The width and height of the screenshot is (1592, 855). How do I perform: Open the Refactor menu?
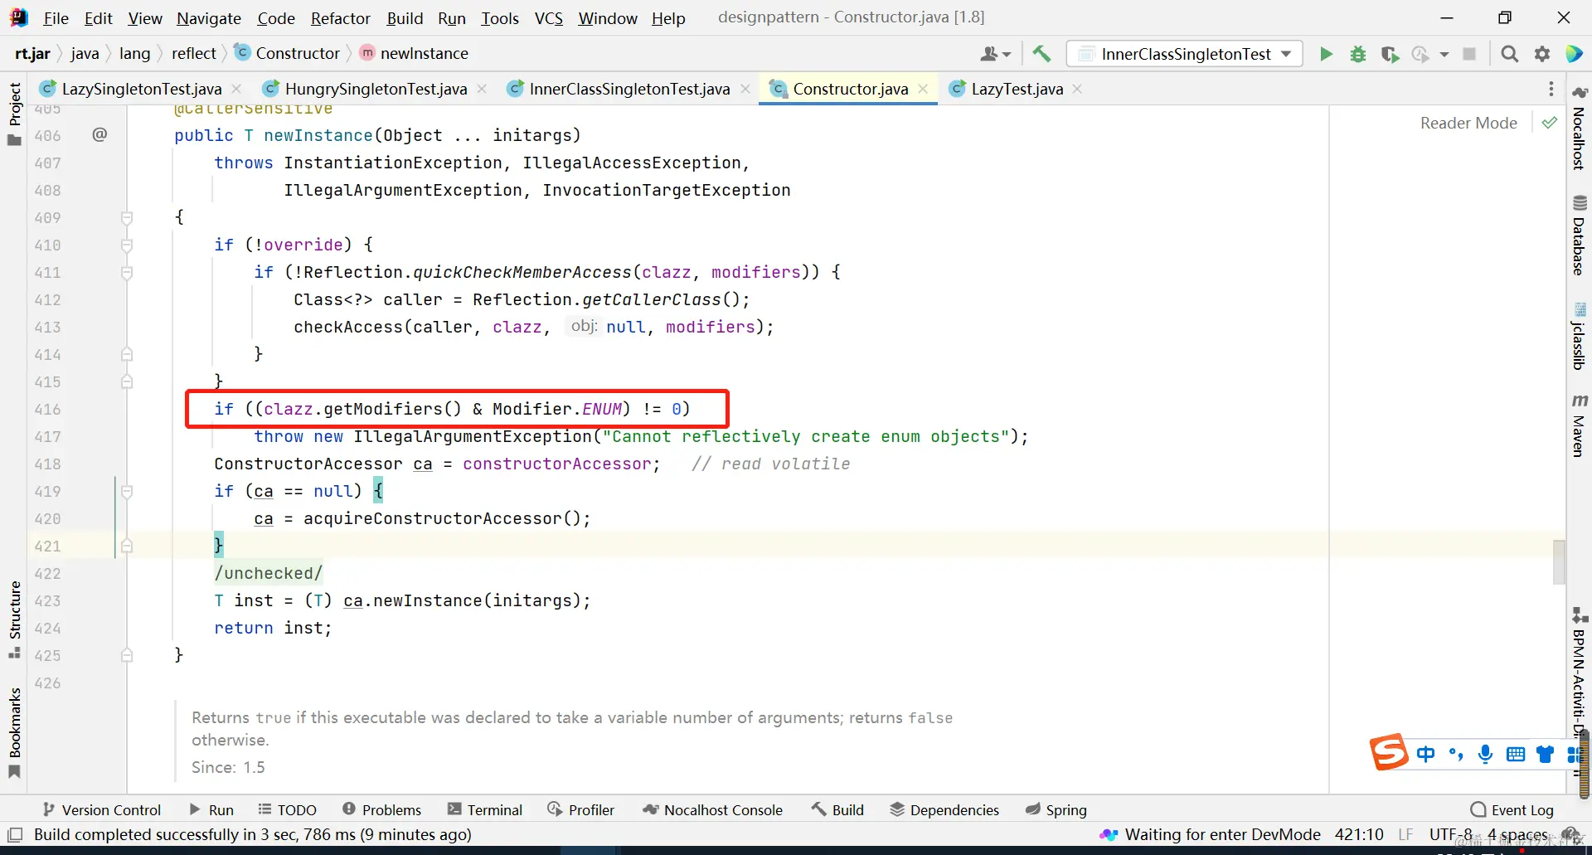tap(340, 17)
